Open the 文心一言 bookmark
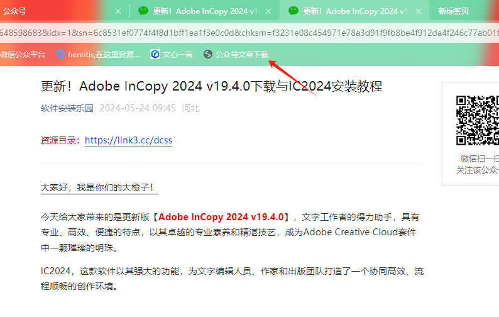The image size is (499, 317). (x=172, y=55)
